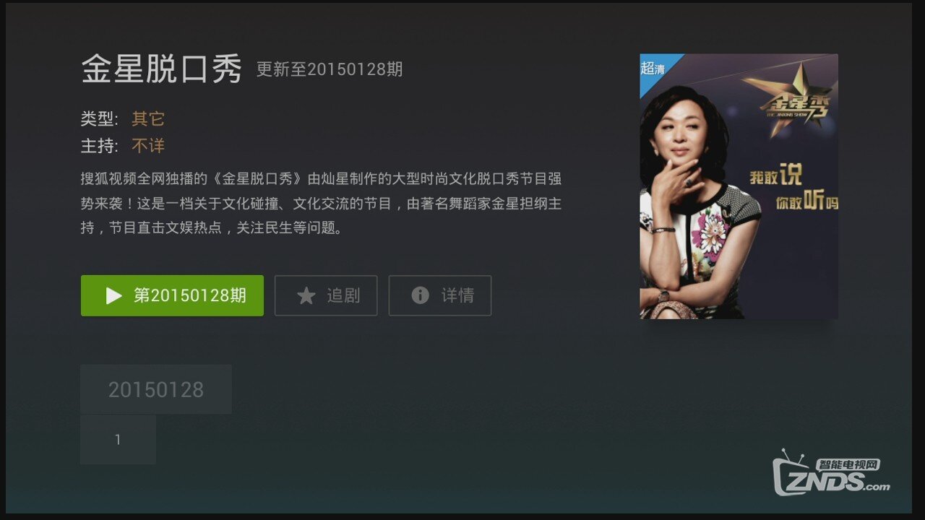
Task: Select page 1 in episode list
Action: pyautogui.click(x=118, y=439)
